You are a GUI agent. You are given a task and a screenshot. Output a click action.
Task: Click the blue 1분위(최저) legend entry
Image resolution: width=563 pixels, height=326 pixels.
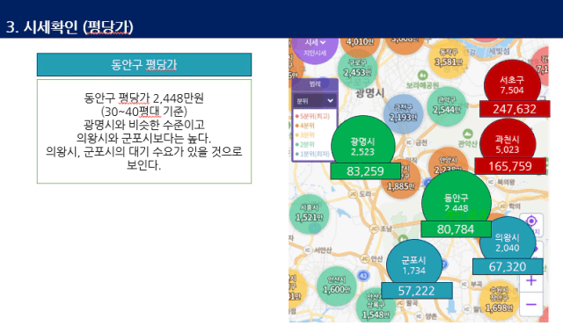(312, 154)
